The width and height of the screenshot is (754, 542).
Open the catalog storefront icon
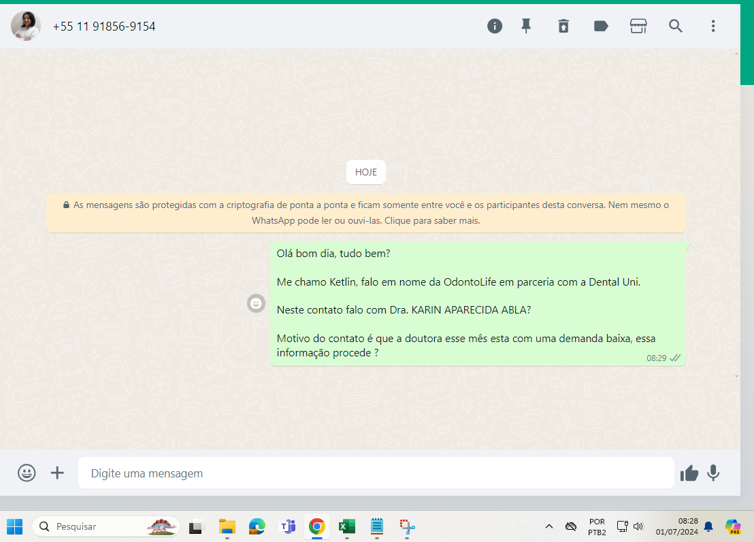[x=638, y=27]
